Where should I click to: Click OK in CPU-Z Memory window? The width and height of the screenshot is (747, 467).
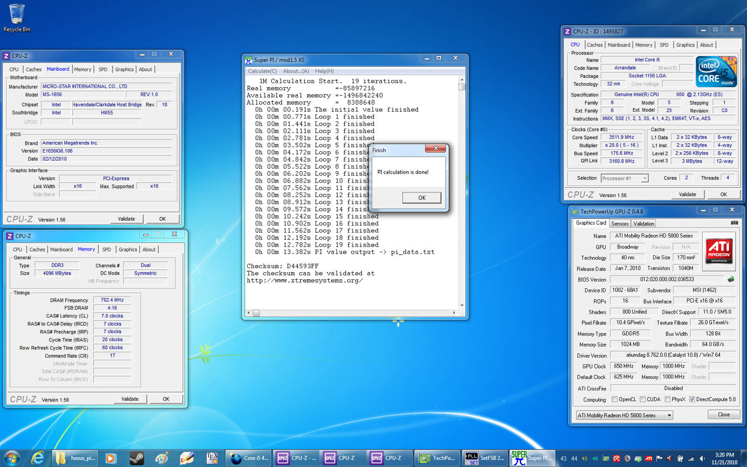coord(166,399)
